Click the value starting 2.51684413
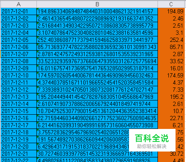This screenshot has height=162, width=186. [x=97, y=26]
